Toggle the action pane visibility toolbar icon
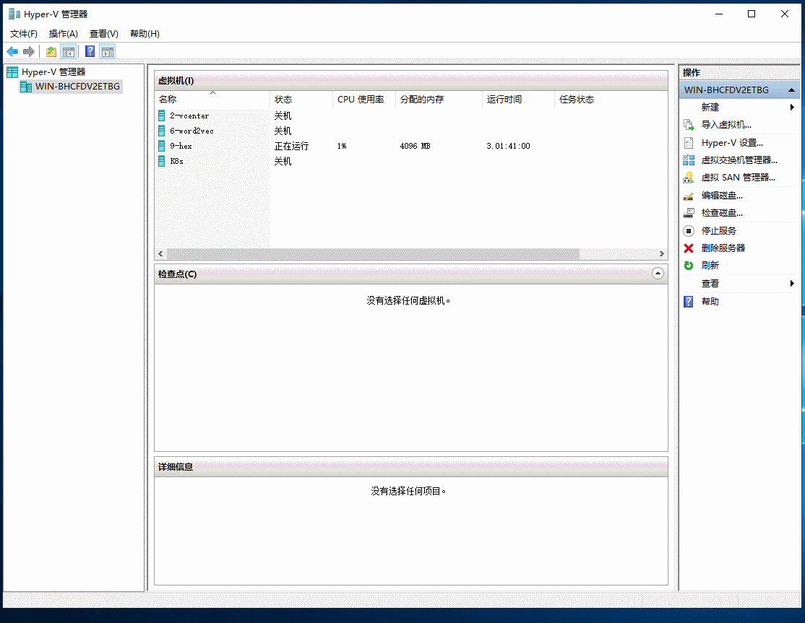The width and height of the screenshot is (805, 623). 108,51
